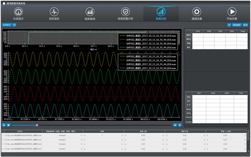The height and width of the screenshot is (157, 251).
Task: Open the 实时波形 real-time waveform icon
Action: pyautogui.click(x=54, y=12)
